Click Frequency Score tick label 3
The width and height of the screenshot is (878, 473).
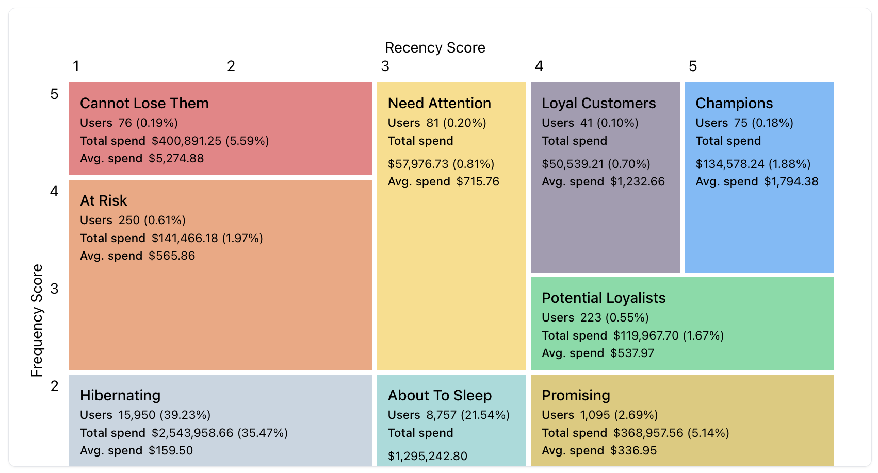[x=55, y=289]
